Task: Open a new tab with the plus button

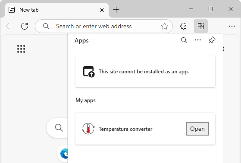Action: [x=116, y=10]
